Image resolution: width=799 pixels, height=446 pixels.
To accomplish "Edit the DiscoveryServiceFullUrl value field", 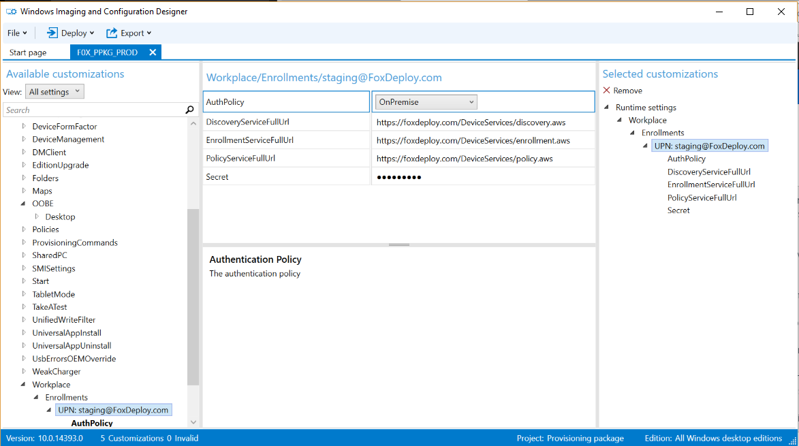I will click(482, 123).
